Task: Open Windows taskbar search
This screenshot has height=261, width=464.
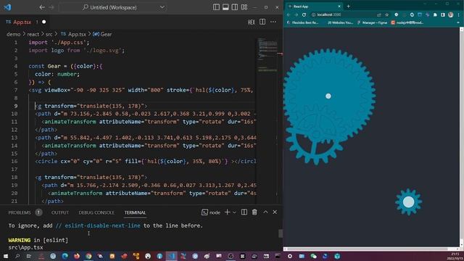Action: point(17,256)
